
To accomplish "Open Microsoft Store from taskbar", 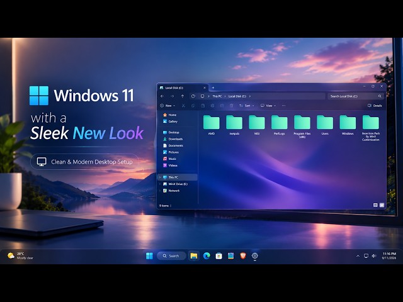I will (x=219, y=256).
